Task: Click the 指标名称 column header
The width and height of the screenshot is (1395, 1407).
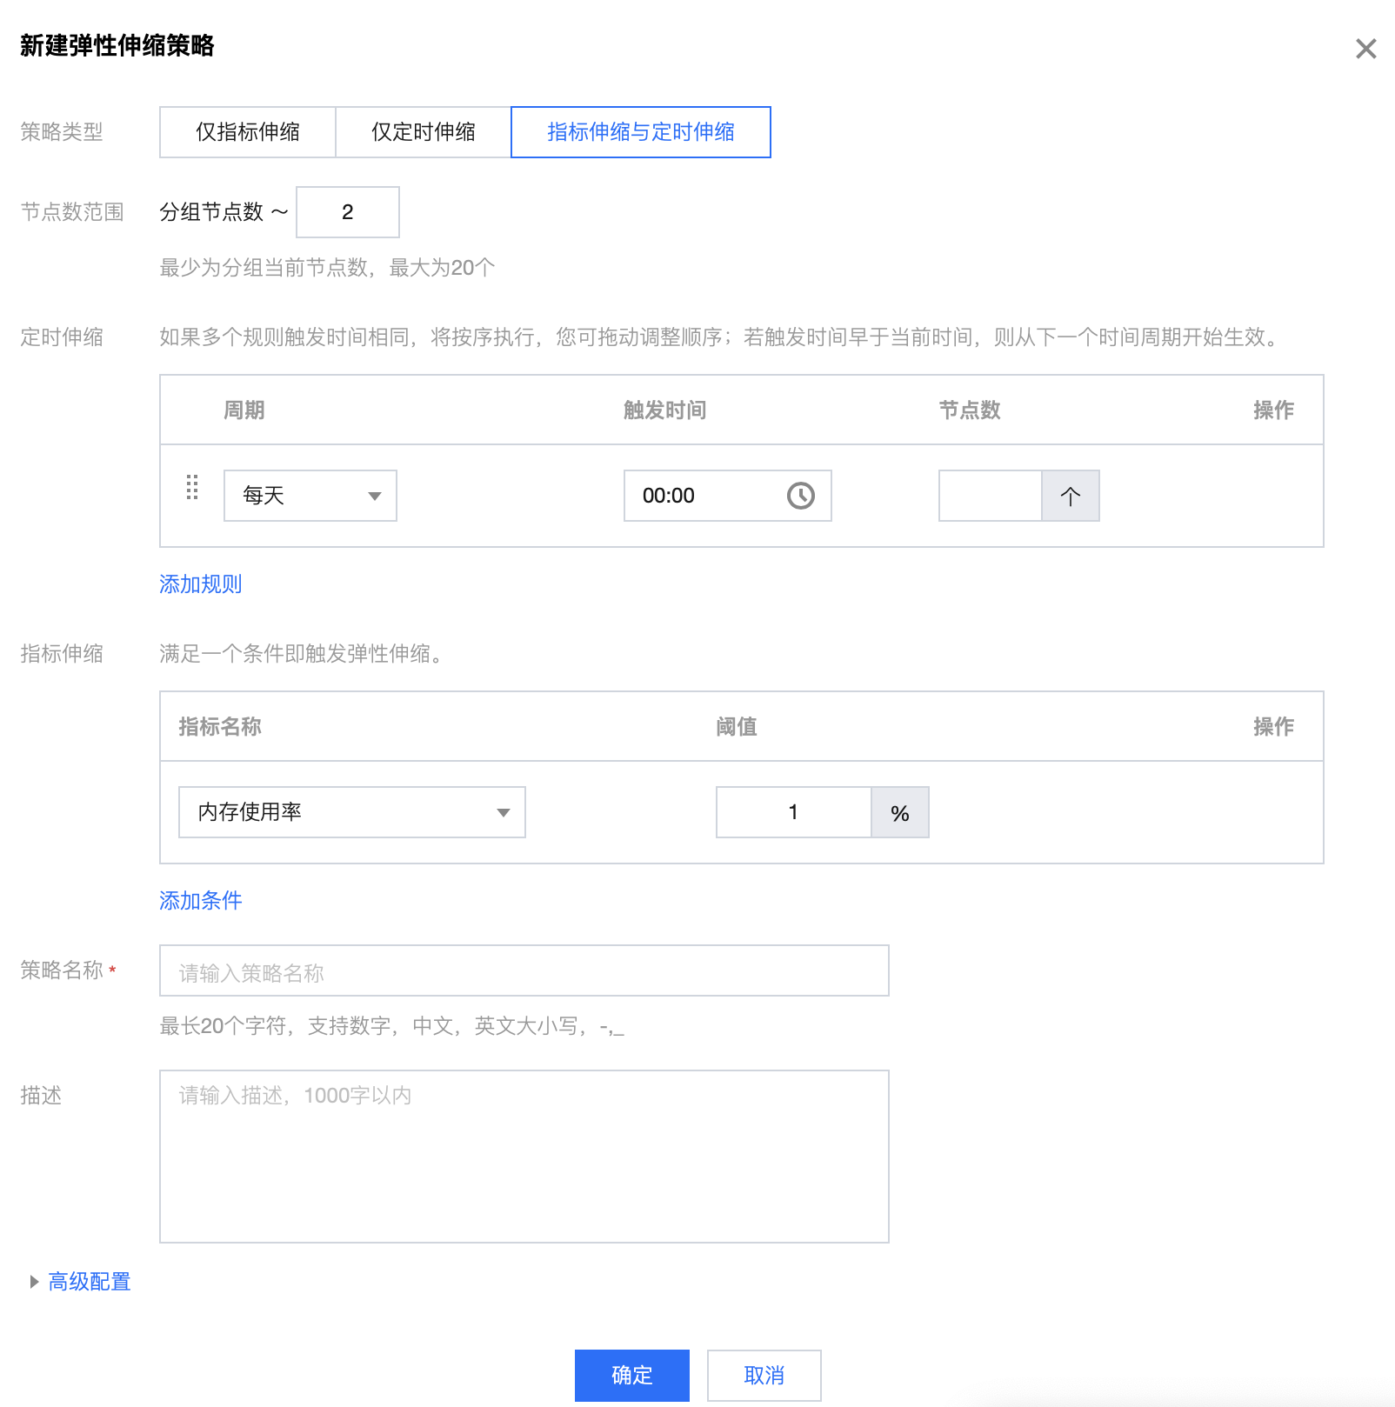Action: click(x=220, y=727)
